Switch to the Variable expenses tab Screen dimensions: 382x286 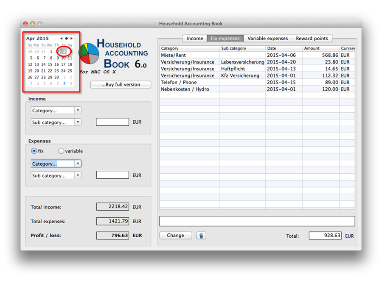coord(267,39)
